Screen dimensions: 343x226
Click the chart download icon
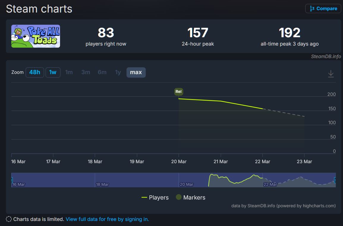point(331,74)
